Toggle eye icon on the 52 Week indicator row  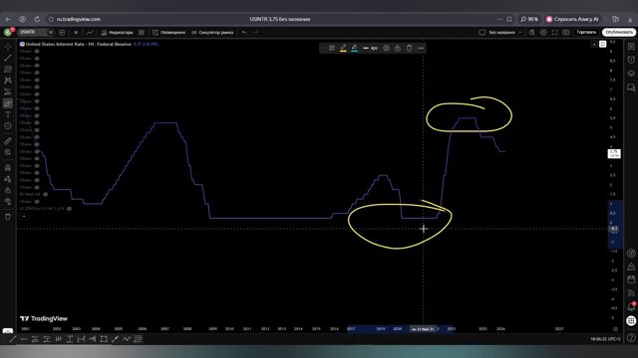pyautogui.click(x=46, y=195)
